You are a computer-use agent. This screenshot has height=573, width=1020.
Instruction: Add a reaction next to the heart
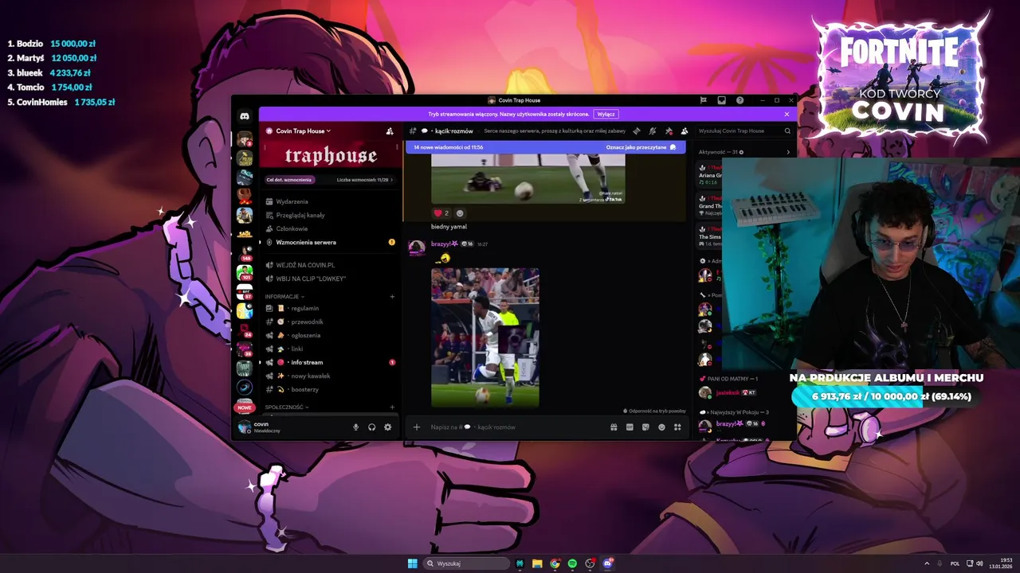(x=460, y=213)
